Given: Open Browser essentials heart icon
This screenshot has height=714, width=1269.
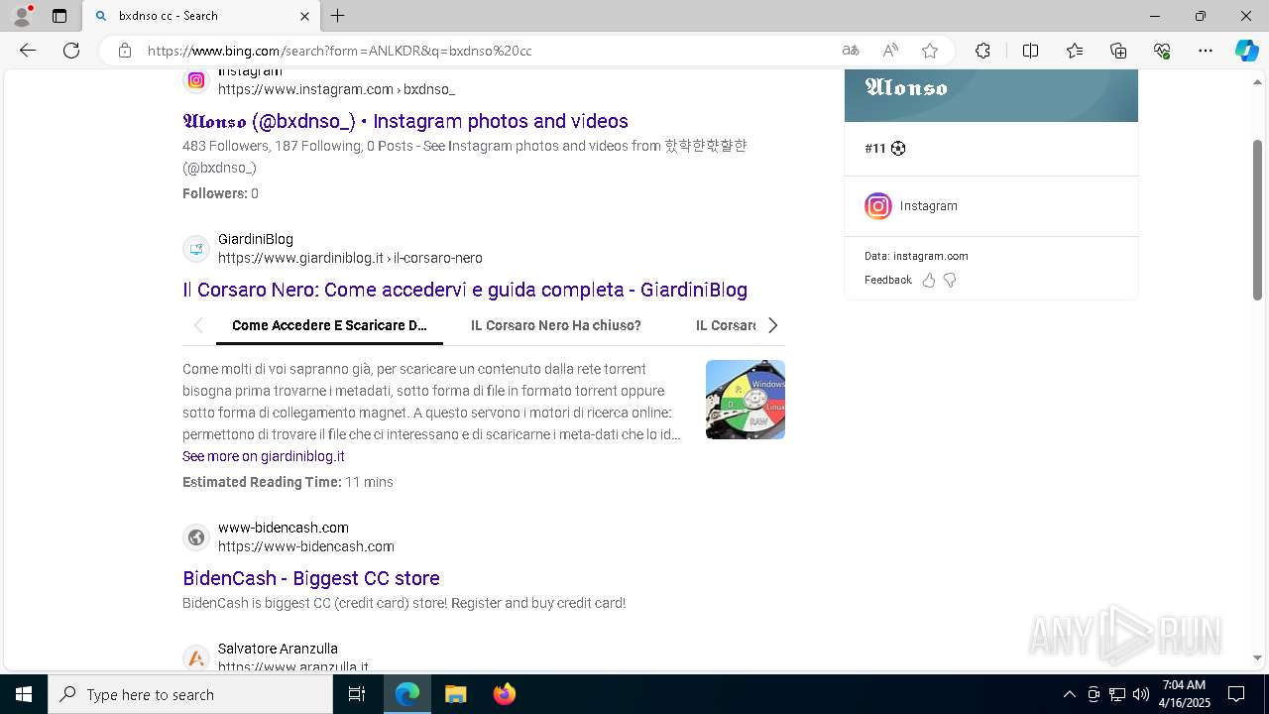Looking at the screenshot, I should tap(1162, 51).
